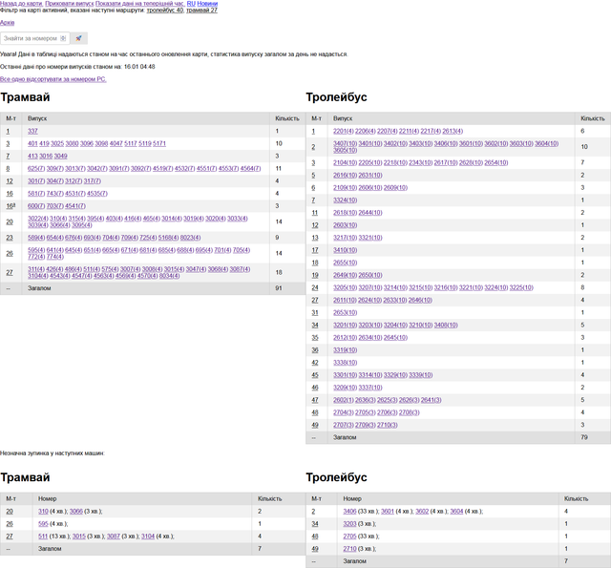Click the 'тролейбус 40' filter route
611x568 pixels.
click(x=165, y=11)
